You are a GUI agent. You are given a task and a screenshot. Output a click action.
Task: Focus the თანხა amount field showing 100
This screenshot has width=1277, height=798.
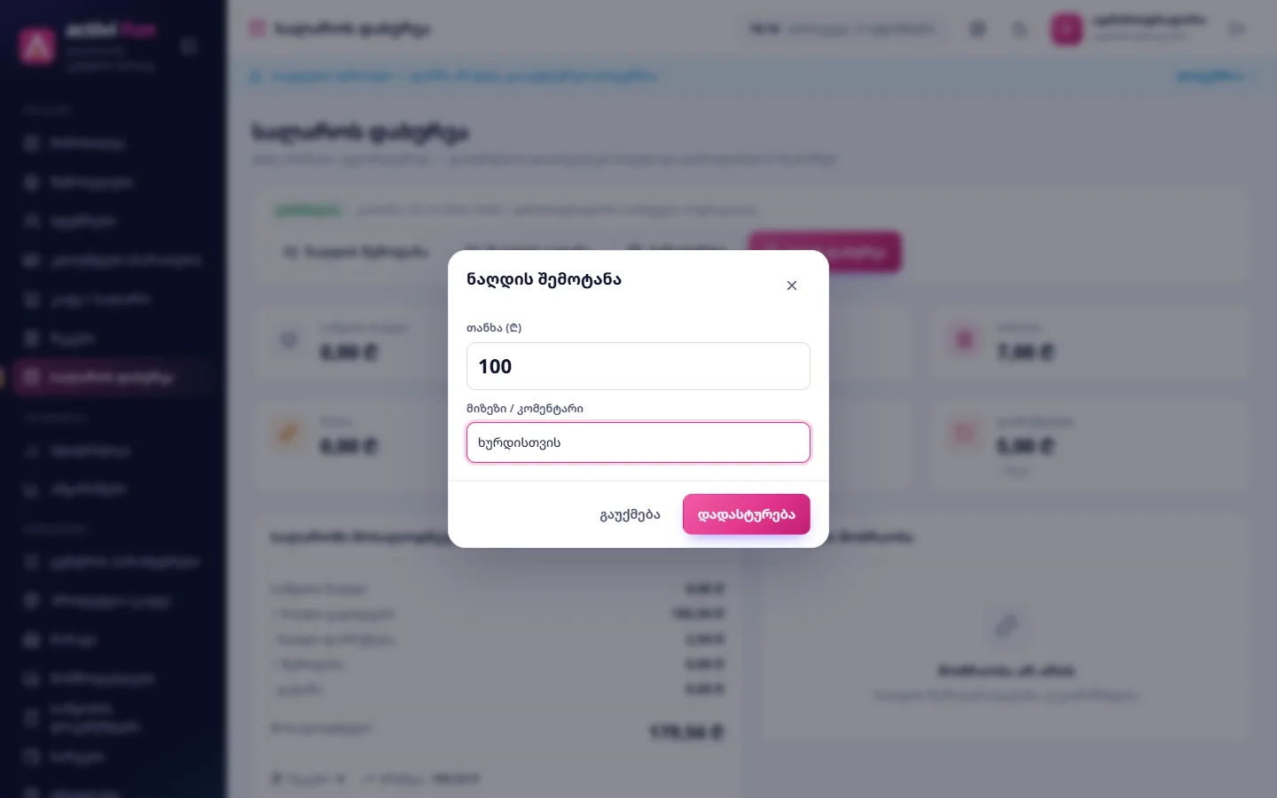pyautogui.click(x=638, y=366)
